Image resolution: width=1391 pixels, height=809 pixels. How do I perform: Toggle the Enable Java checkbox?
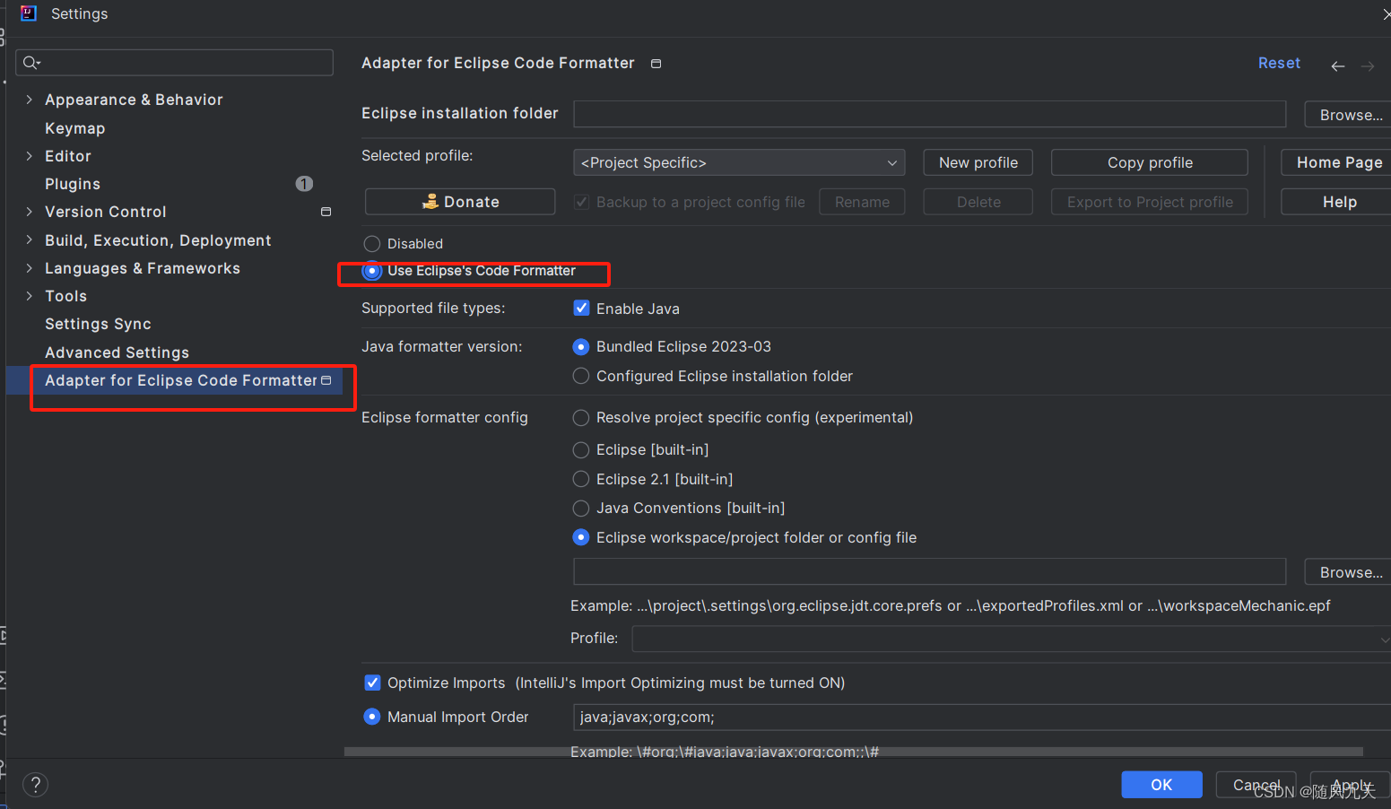pyautogui.click(x=581, y=309)
